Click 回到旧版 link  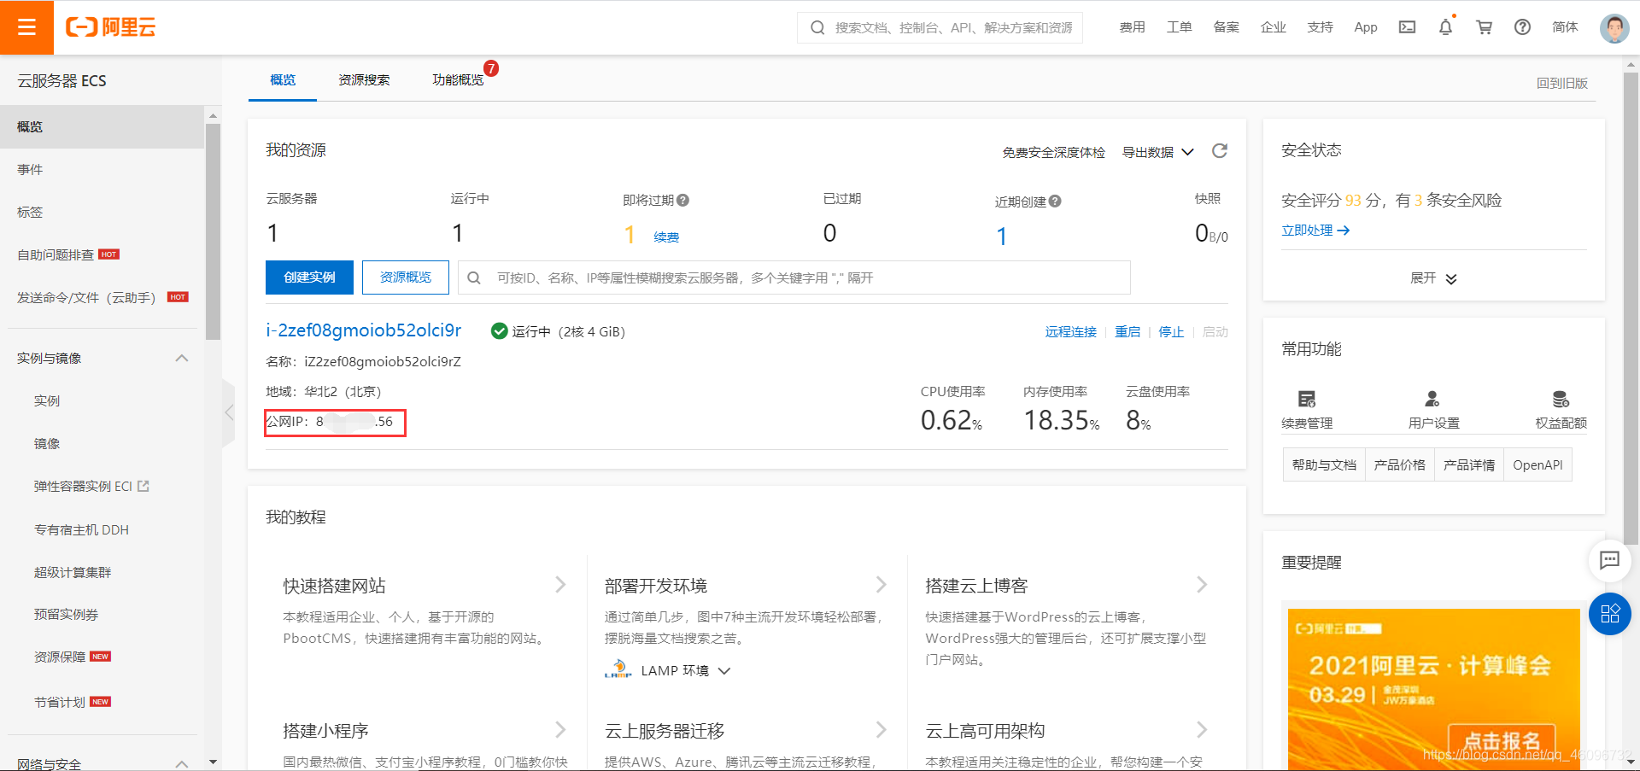(x=1562, y=83)
